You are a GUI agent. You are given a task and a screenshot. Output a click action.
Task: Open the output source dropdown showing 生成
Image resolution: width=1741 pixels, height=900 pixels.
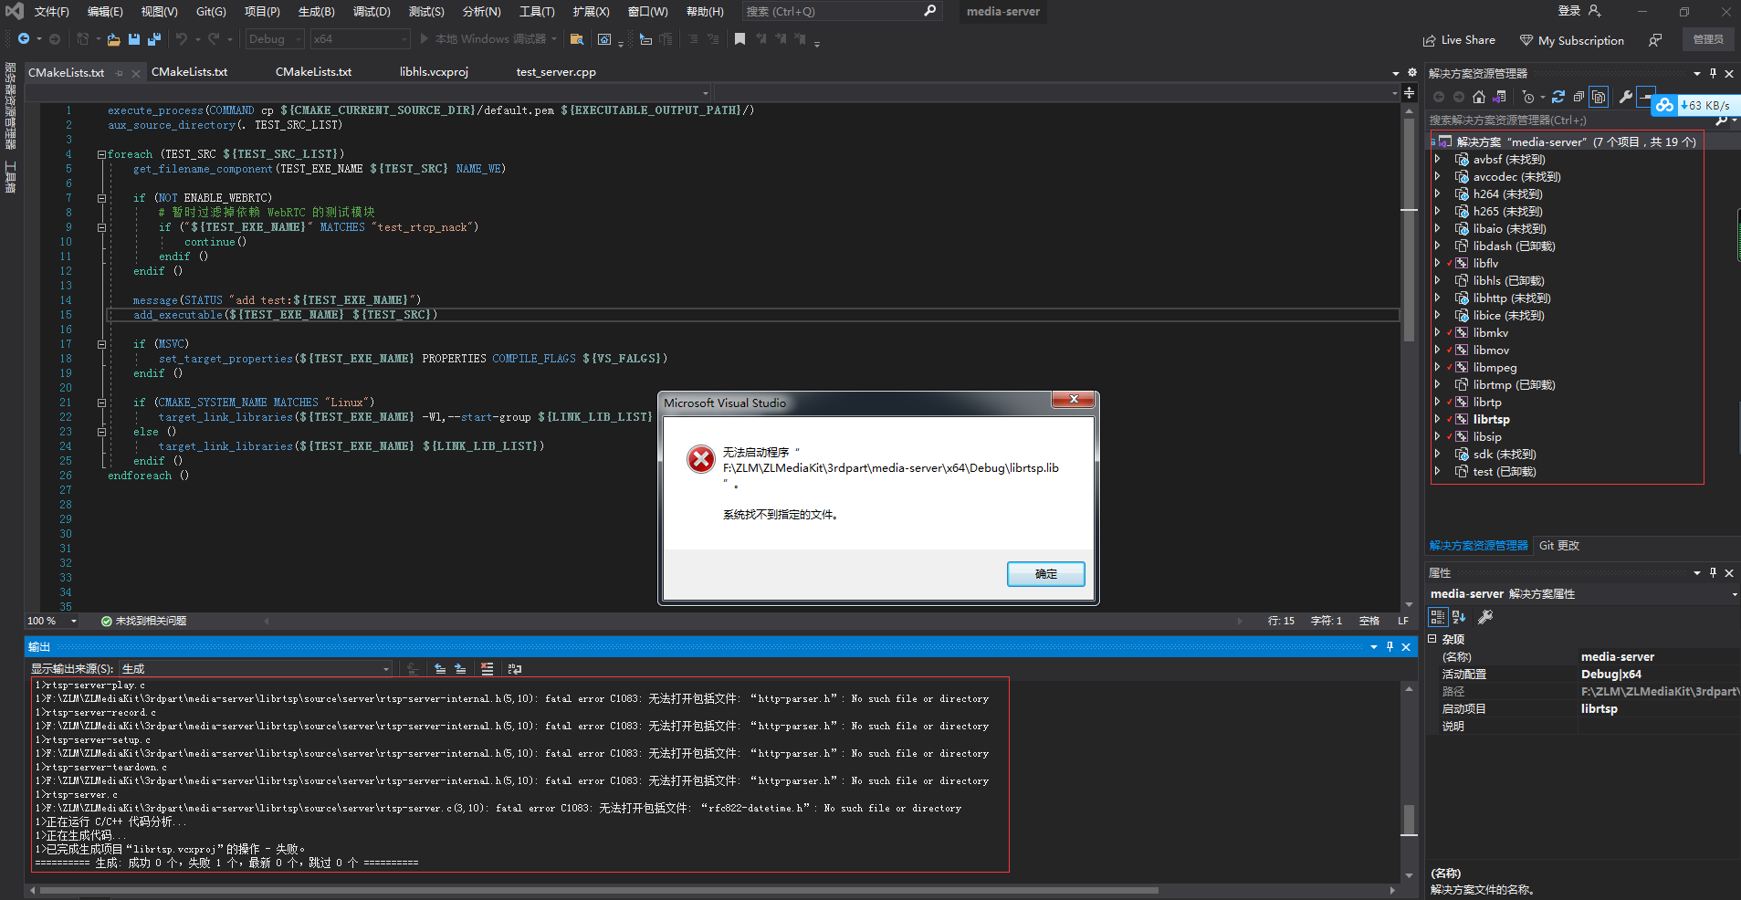point(257,669)
